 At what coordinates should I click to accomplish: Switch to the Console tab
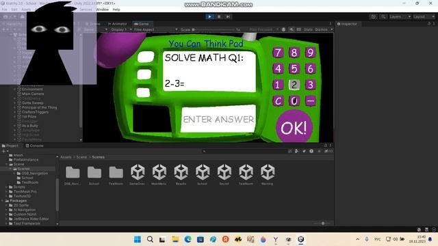click(35, 146)
